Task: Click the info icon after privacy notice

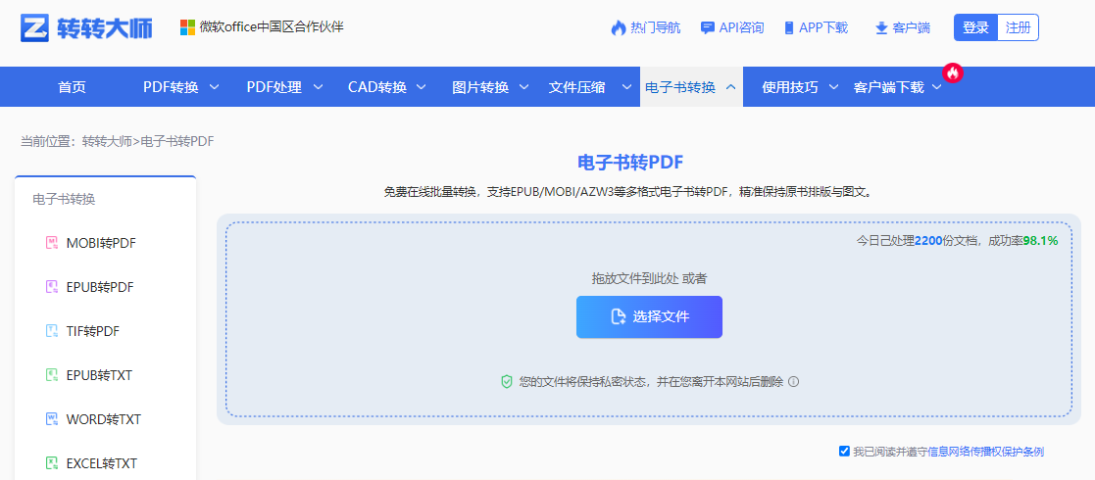Action: [793, 382]
